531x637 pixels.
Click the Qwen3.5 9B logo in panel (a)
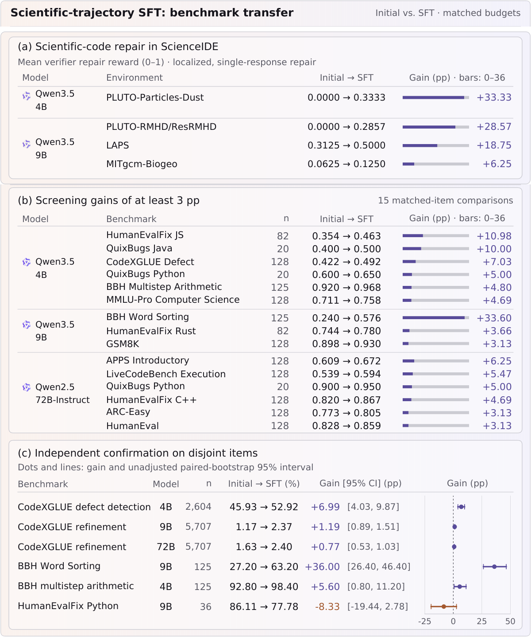point(27,144)
